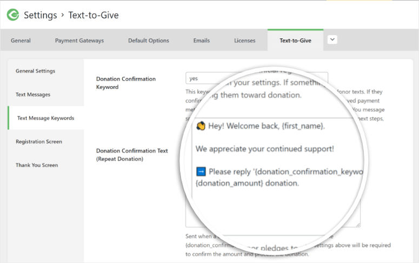This screenshot has width=419, height=263.
Task: Click the green GiveWP logo icon
Action: [13, 15]
